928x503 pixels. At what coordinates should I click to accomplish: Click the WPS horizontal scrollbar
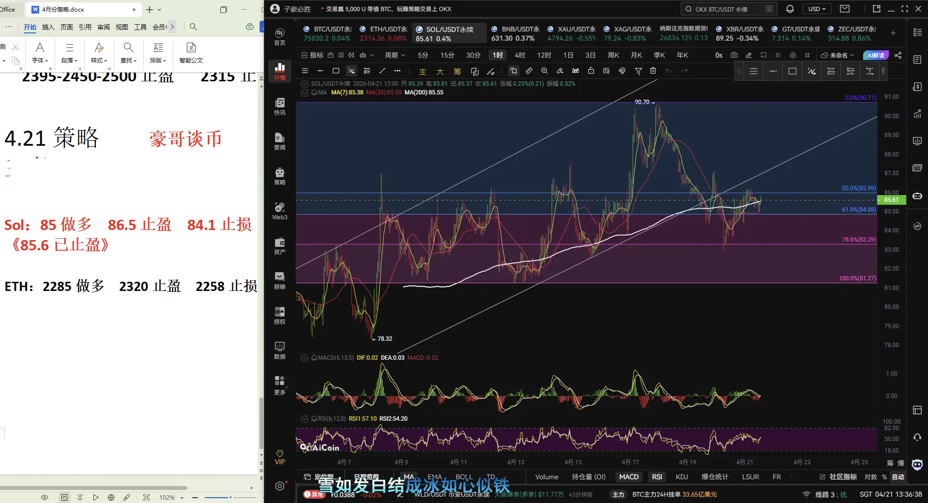pyautogui.click(x=93, y=488)
